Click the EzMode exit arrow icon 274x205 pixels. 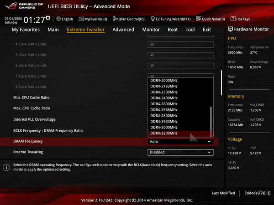[268, 193]
